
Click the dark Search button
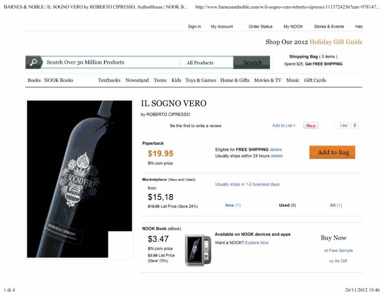pos(252,62)
